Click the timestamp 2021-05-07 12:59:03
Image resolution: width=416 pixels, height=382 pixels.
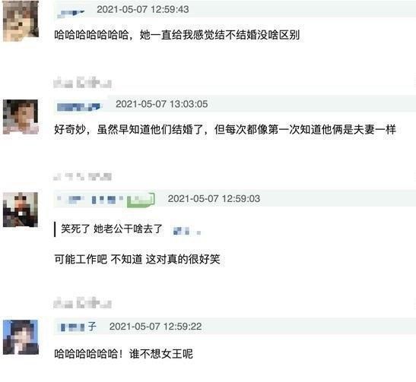pyautogui.click(x=214, y=199)
